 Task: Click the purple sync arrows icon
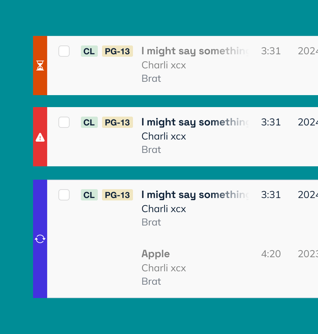point(40,239)
